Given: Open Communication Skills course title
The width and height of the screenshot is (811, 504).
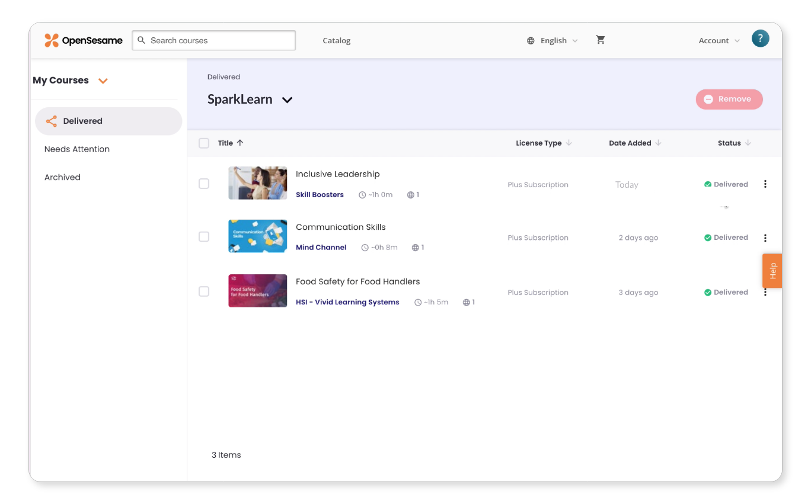Looking at the screenshot, I should pyautogui.click(x=341, y=227).
